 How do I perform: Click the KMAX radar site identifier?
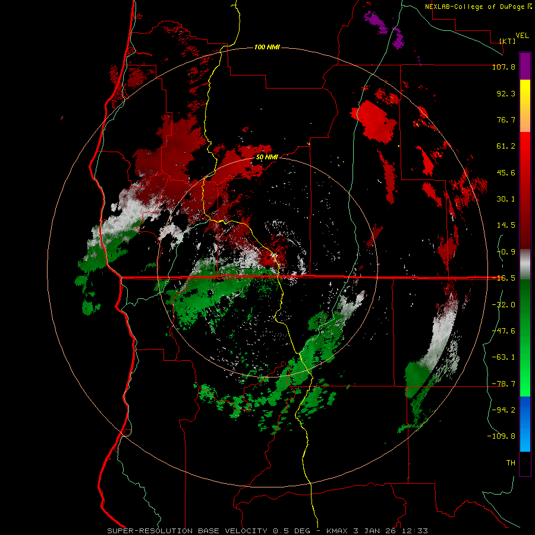(x=337, y=531)
